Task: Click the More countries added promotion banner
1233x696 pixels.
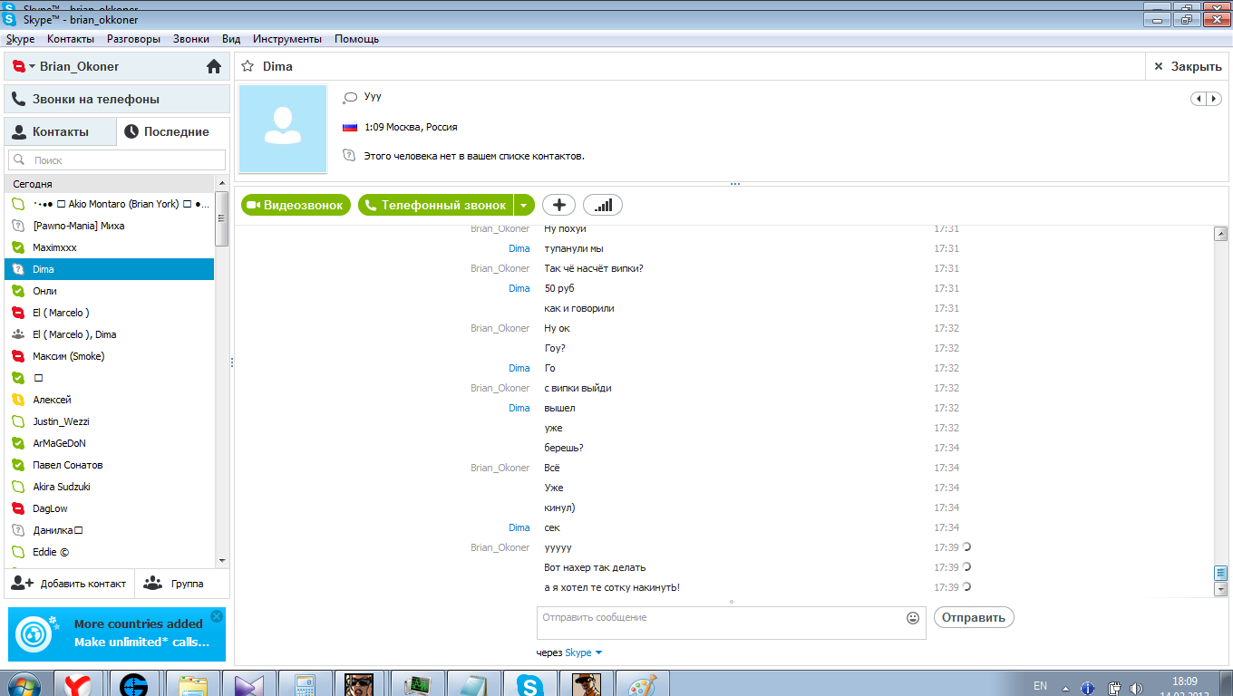Action: 117,634
